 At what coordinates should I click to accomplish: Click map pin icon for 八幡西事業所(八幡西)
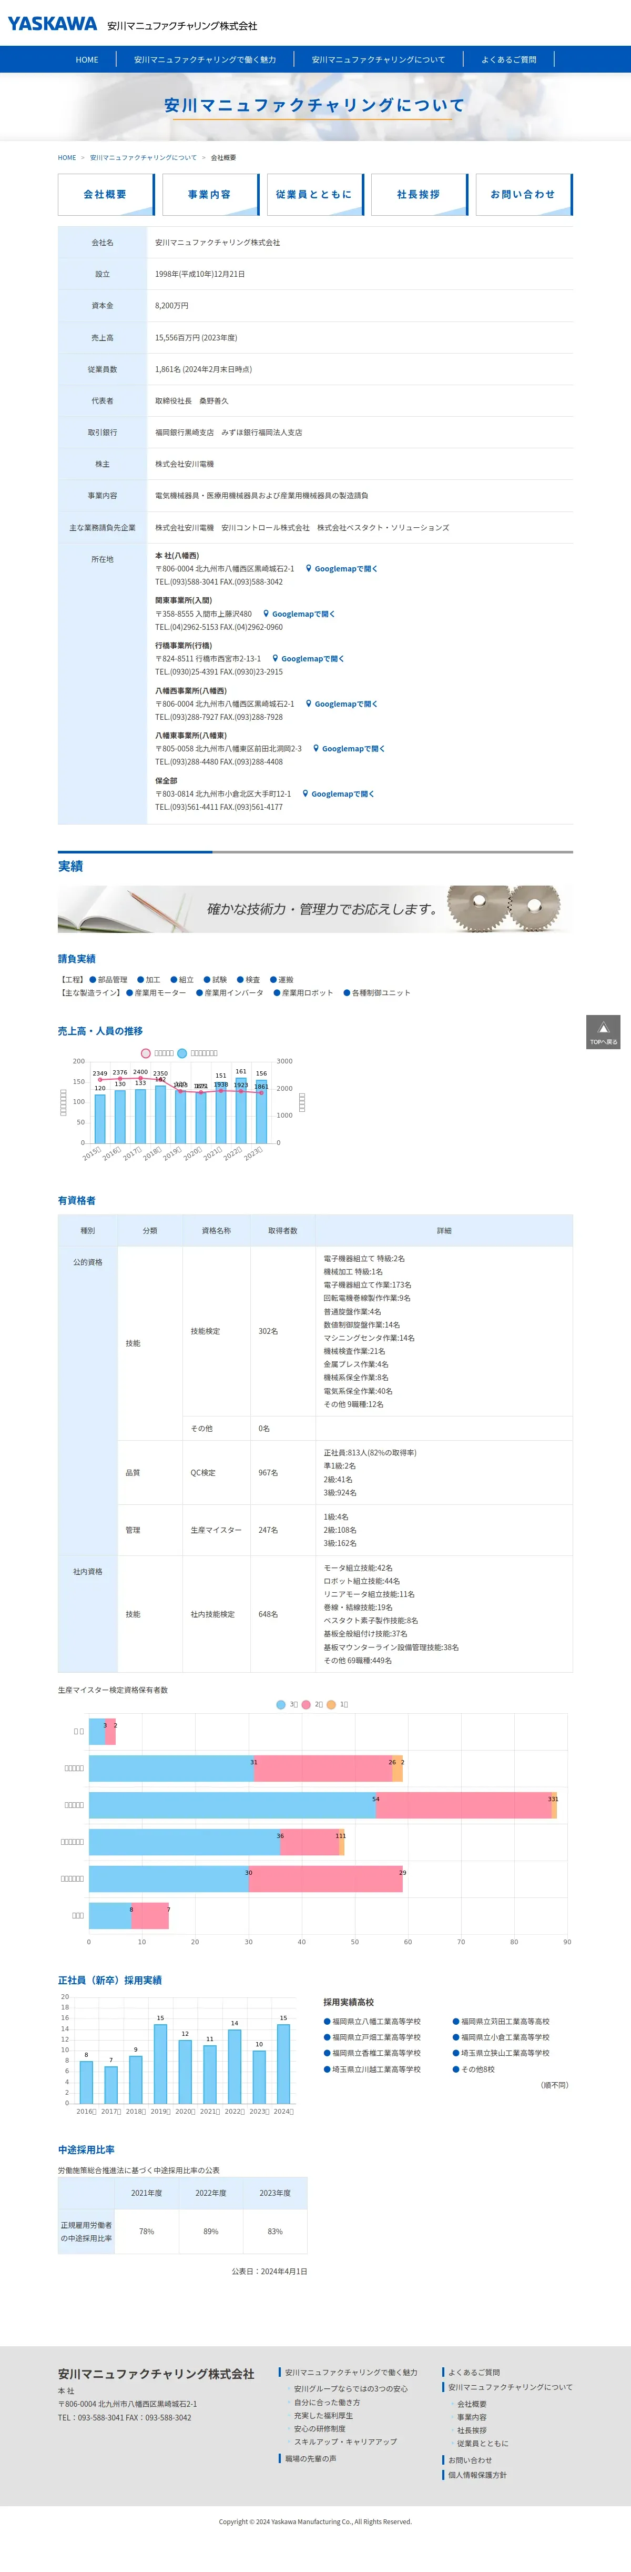[309, 704]
